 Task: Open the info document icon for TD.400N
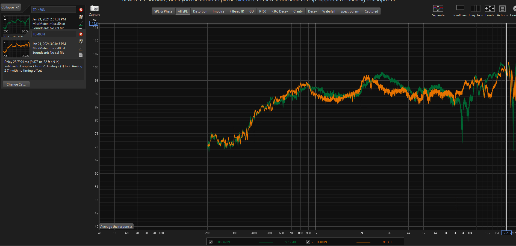(81, 55)
